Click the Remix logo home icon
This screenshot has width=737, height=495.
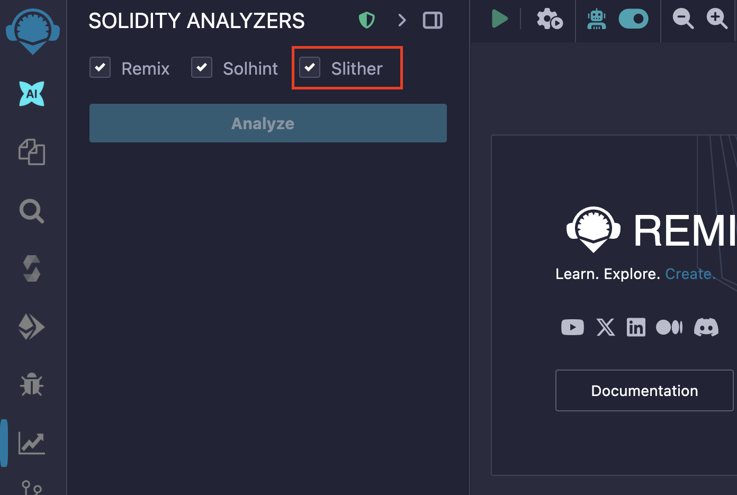[32, 31]
